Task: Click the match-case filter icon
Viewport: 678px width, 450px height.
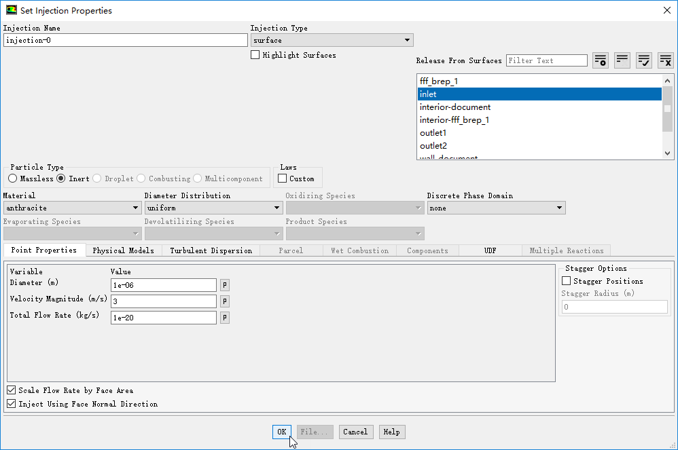Action: coord(622,60)
